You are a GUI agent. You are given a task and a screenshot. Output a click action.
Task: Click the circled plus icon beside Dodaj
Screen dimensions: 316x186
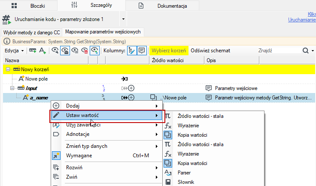click(56, 105)
